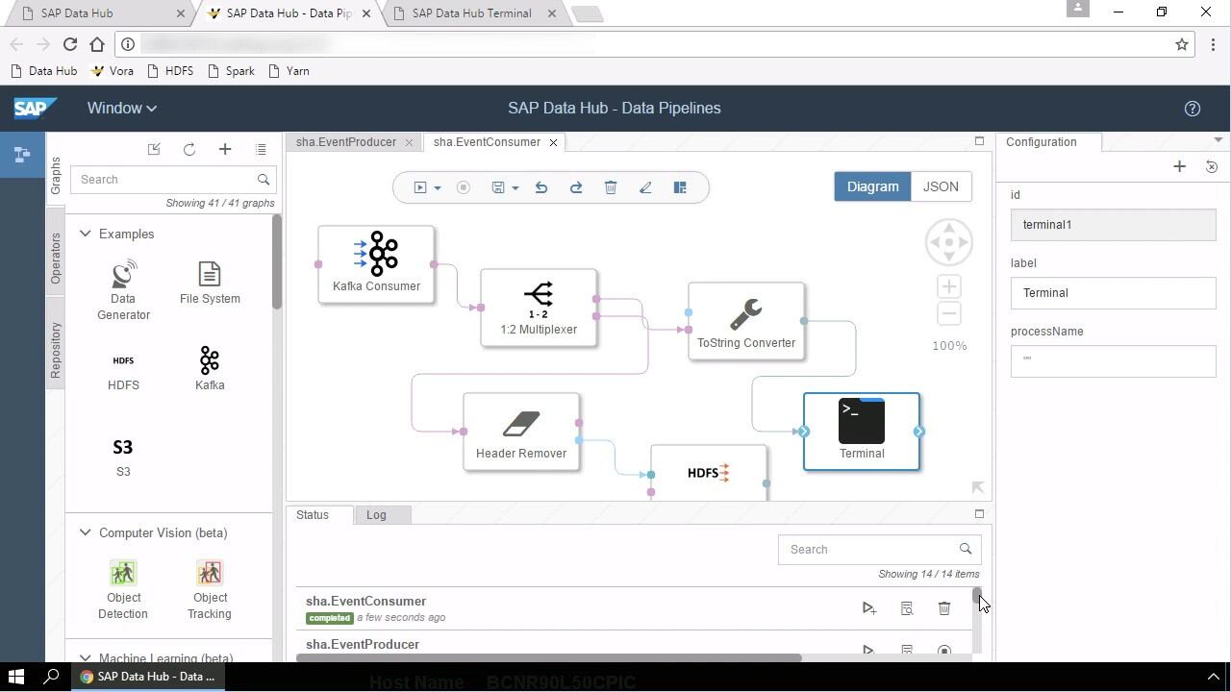Click the run icon for sha.EventConsumer
1231x692 pixels.
869,608
